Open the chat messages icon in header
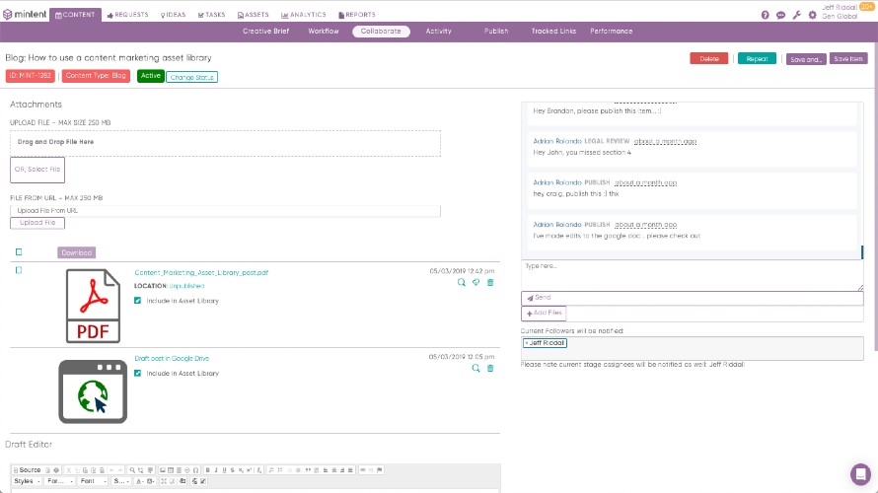The image size is (878, 493). pos(780,15)
